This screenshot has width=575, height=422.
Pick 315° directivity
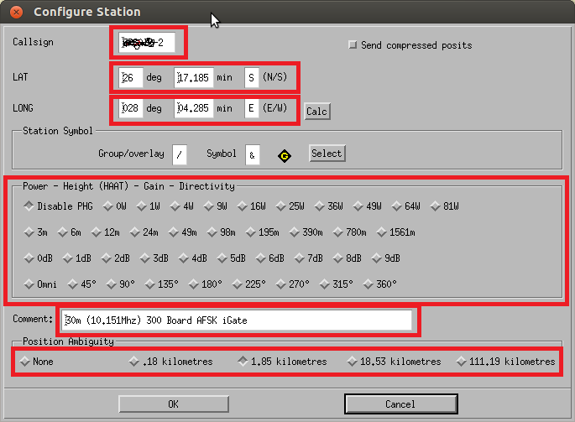336,284
